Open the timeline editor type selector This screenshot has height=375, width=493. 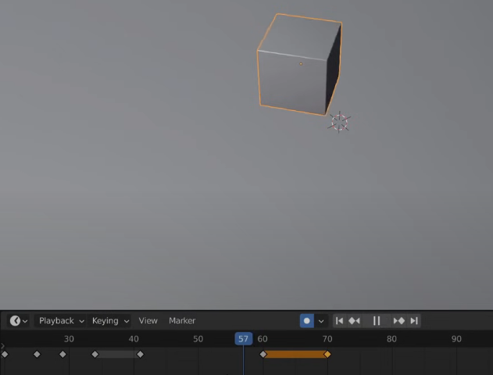[18, 320]
